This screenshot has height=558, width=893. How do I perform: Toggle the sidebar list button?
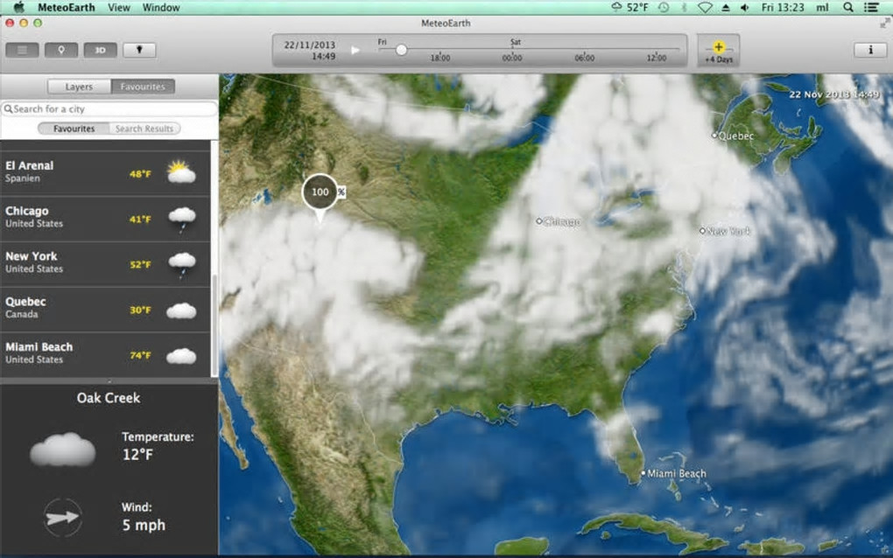[x=22, y=50]
